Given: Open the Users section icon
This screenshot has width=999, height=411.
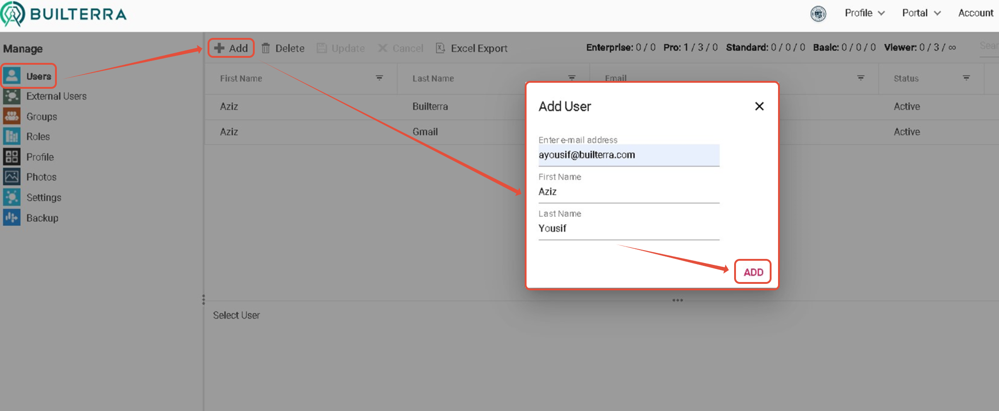Looking at the screenshot, I should (x=12, y=76).
